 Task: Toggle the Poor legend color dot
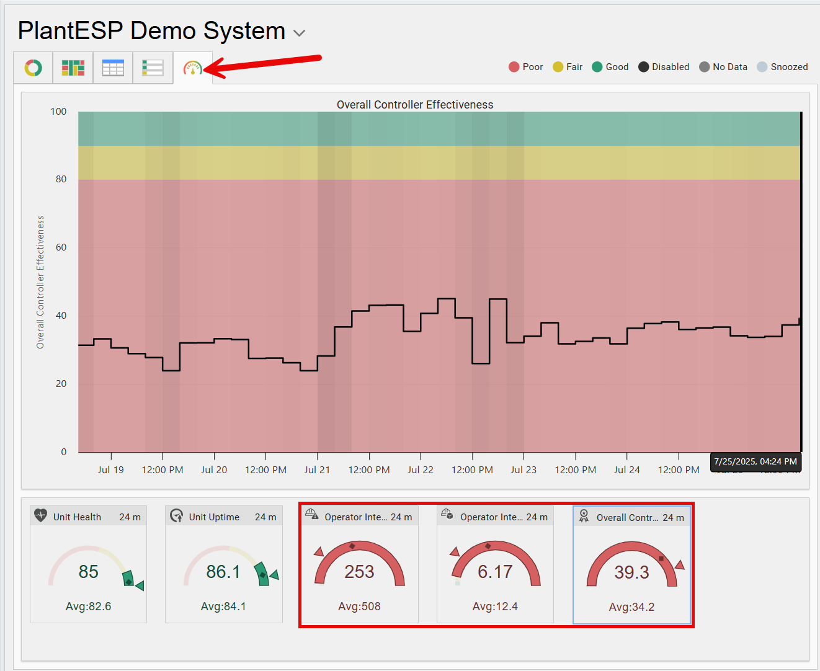pos(514,67)
